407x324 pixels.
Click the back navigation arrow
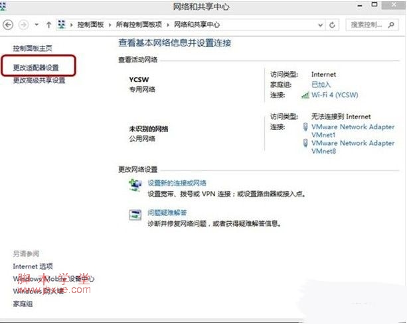[x=8, y=25]
